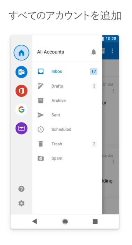Image resolution: width=132 pixels, height=245 pixels.
Task: Tap the notification bell icon
Action: pos(93,52)
